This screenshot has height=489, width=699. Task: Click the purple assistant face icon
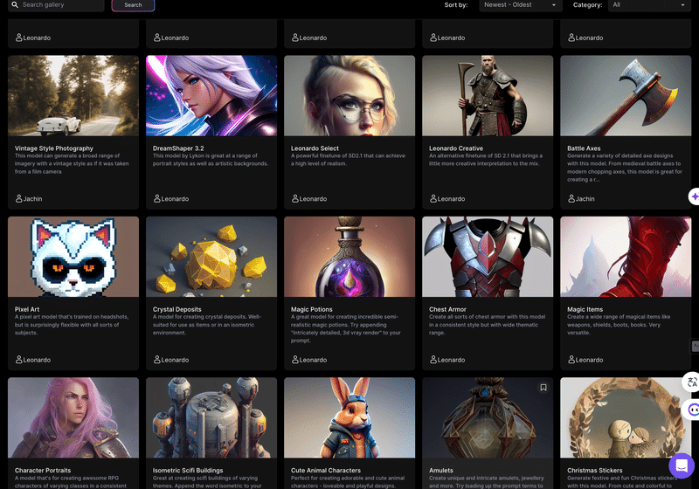tap(692, 410)
